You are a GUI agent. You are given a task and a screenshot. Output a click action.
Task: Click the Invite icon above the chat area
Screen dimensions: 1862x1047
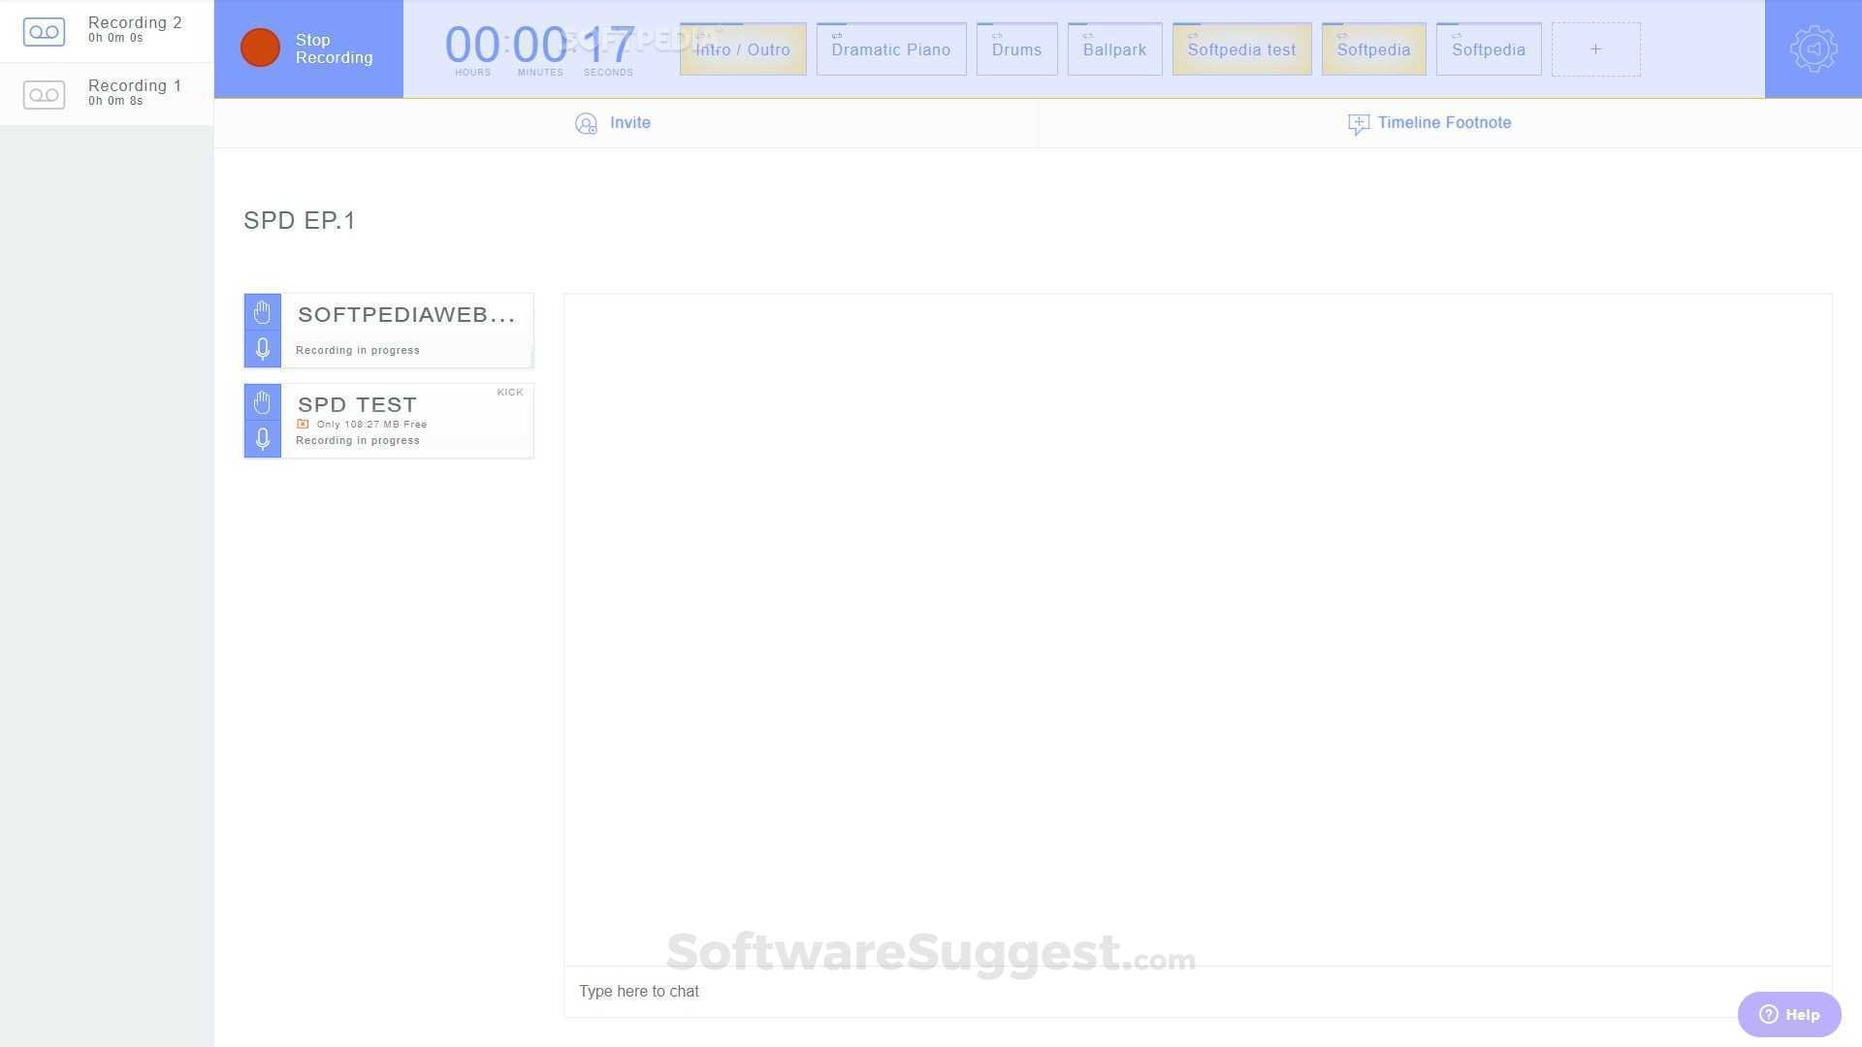click(586, 124)
